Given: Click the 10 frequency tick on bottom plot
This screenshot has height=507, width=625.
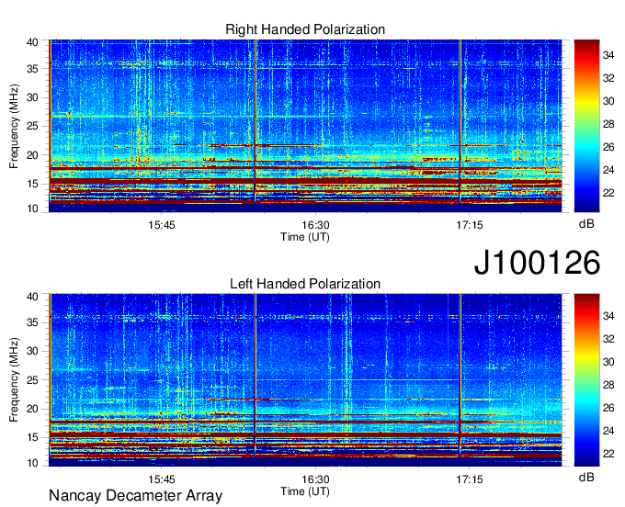Looking at the screenshot, I should (32, 463).
